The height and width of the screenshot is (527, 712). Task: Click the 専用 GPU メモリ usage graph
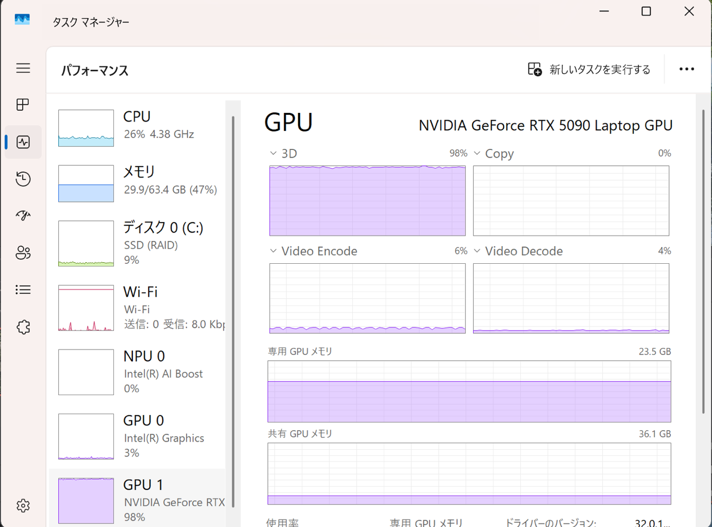point(469,392)
